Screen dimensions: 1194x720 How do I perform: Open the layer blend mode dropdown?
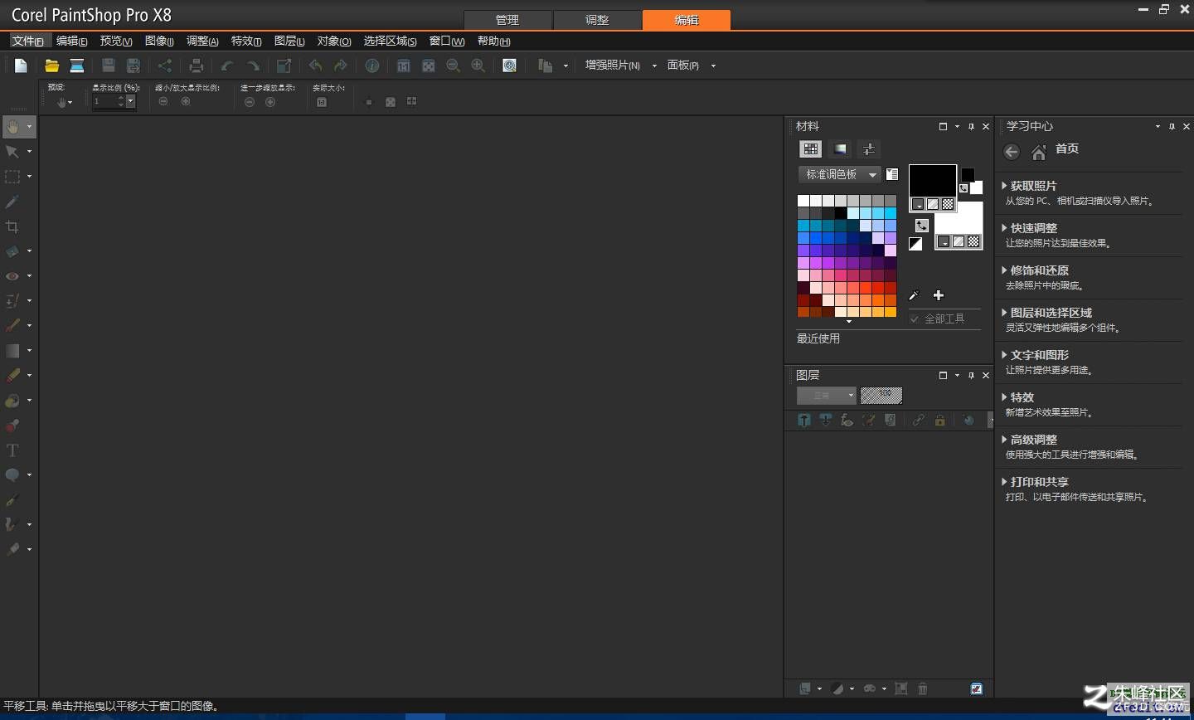pos(826,396)
